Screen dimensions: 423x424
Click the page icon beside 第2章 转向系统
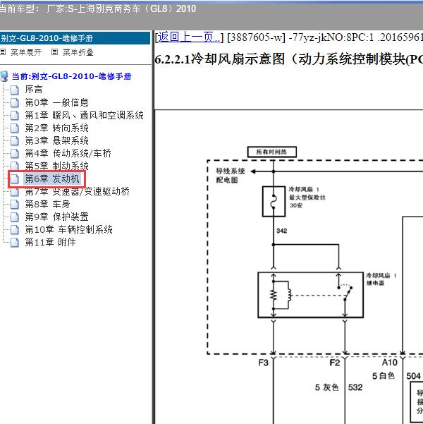(15, 128)
